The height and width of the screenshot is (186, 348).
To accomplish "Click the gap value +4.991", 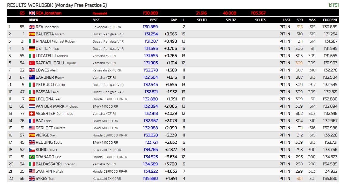I will pyautogui.click(x=171, y=178).
